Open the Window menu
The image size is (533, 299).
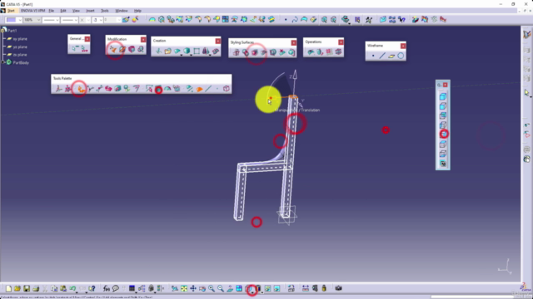[x=122, y=11]
